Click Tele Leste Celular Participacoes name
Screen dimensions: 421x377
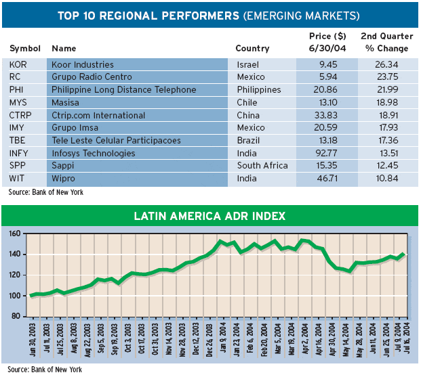(116, 140)
